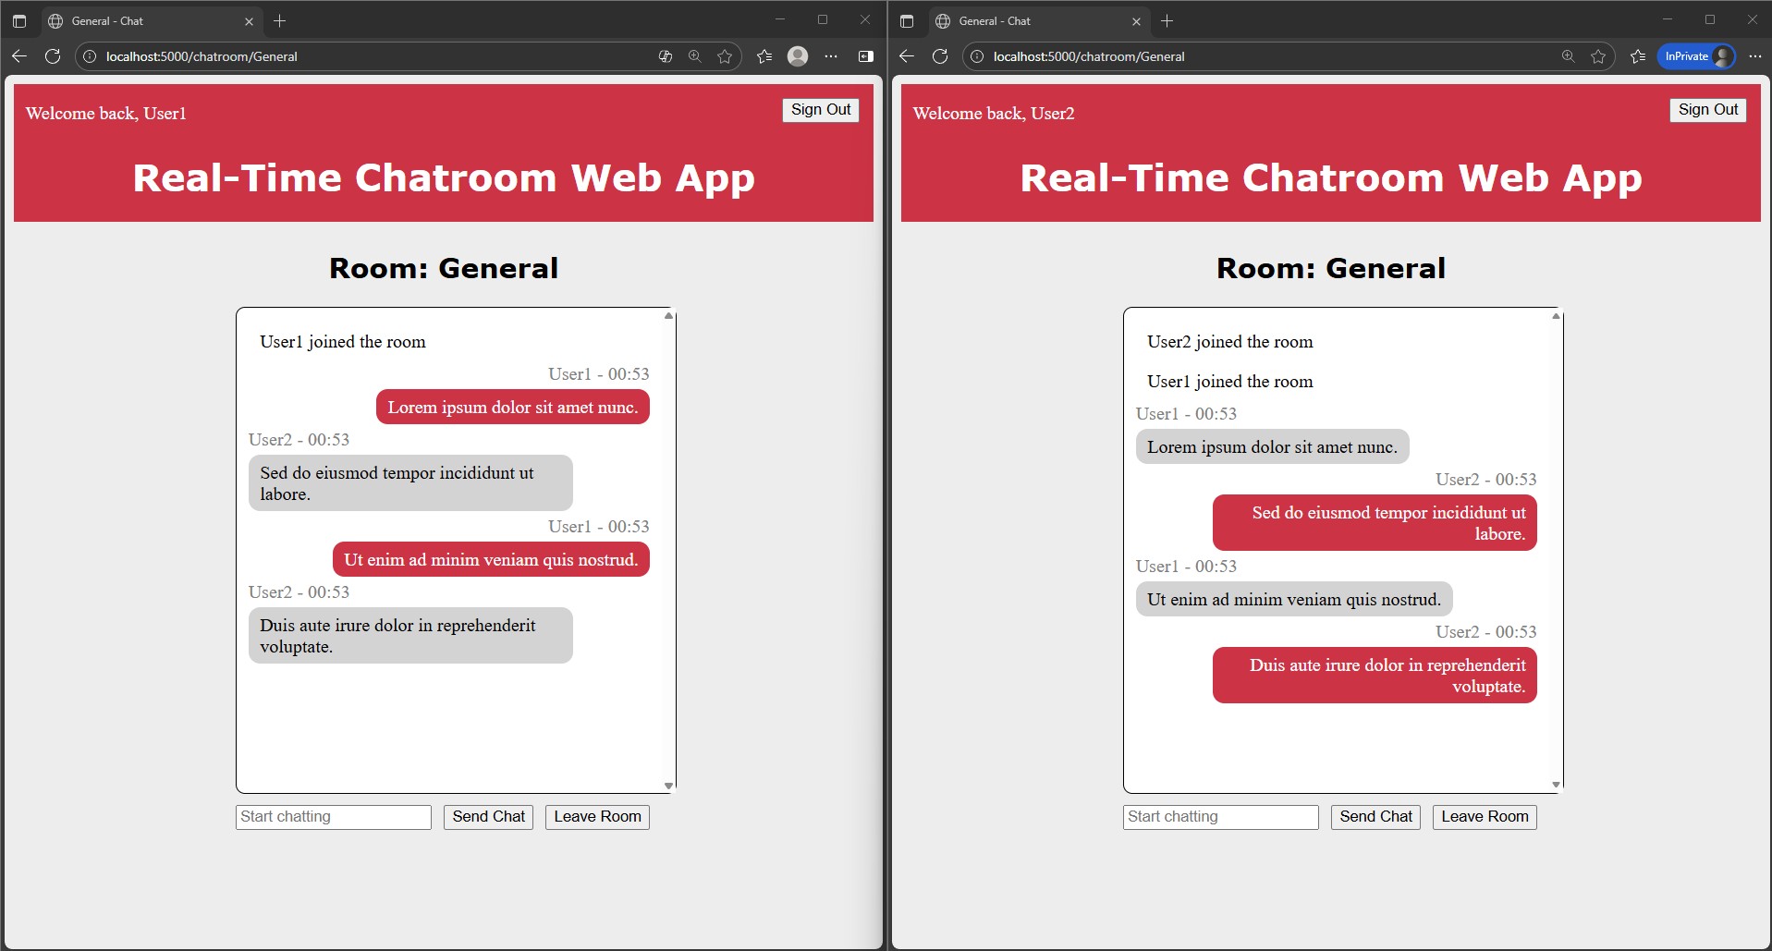The height and width of the screenshot is (951, 1772).
Task: Click the scroll-down arrow in User1's chat box
Action: (x=668, y=786)
